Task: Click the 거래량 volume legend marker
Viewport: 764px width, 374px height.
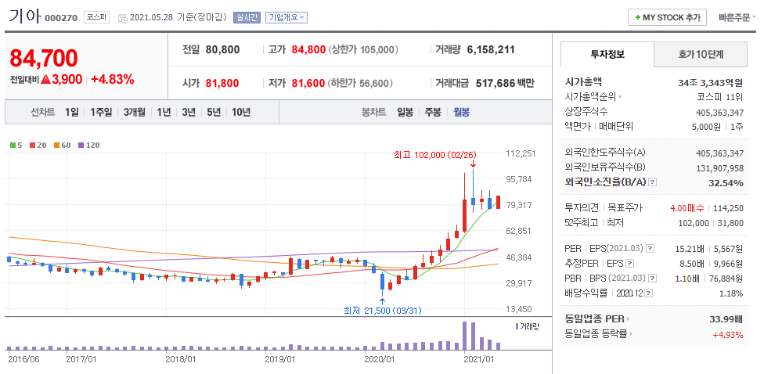Action: pyautogui.click(x=527, y=326)
